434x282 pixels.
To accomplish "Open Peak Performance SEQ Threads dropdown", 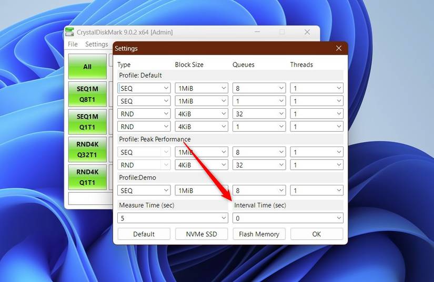I will pos(317,152).
